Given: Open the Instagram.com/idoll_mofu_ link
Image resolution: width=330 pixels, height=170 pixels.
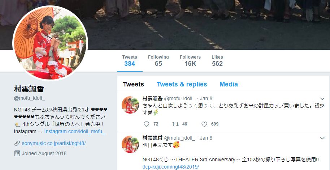Looking at the screenshot, I should (x=74, y=131).
